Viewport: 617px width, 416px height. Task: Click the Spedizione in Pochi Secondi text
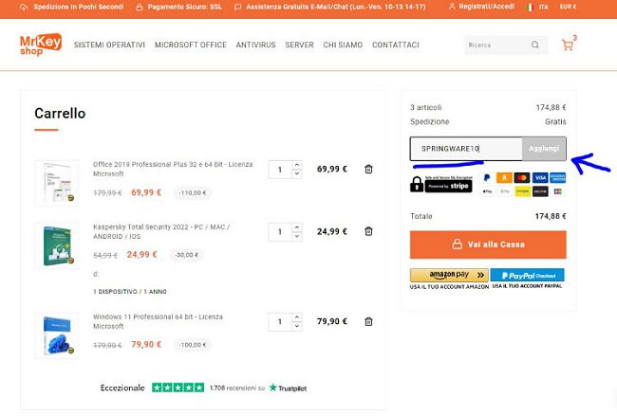coord(78,7)
